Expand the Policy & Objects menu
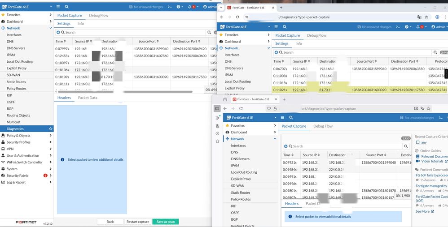Viewport: 448px width, 227px height. 26,136
